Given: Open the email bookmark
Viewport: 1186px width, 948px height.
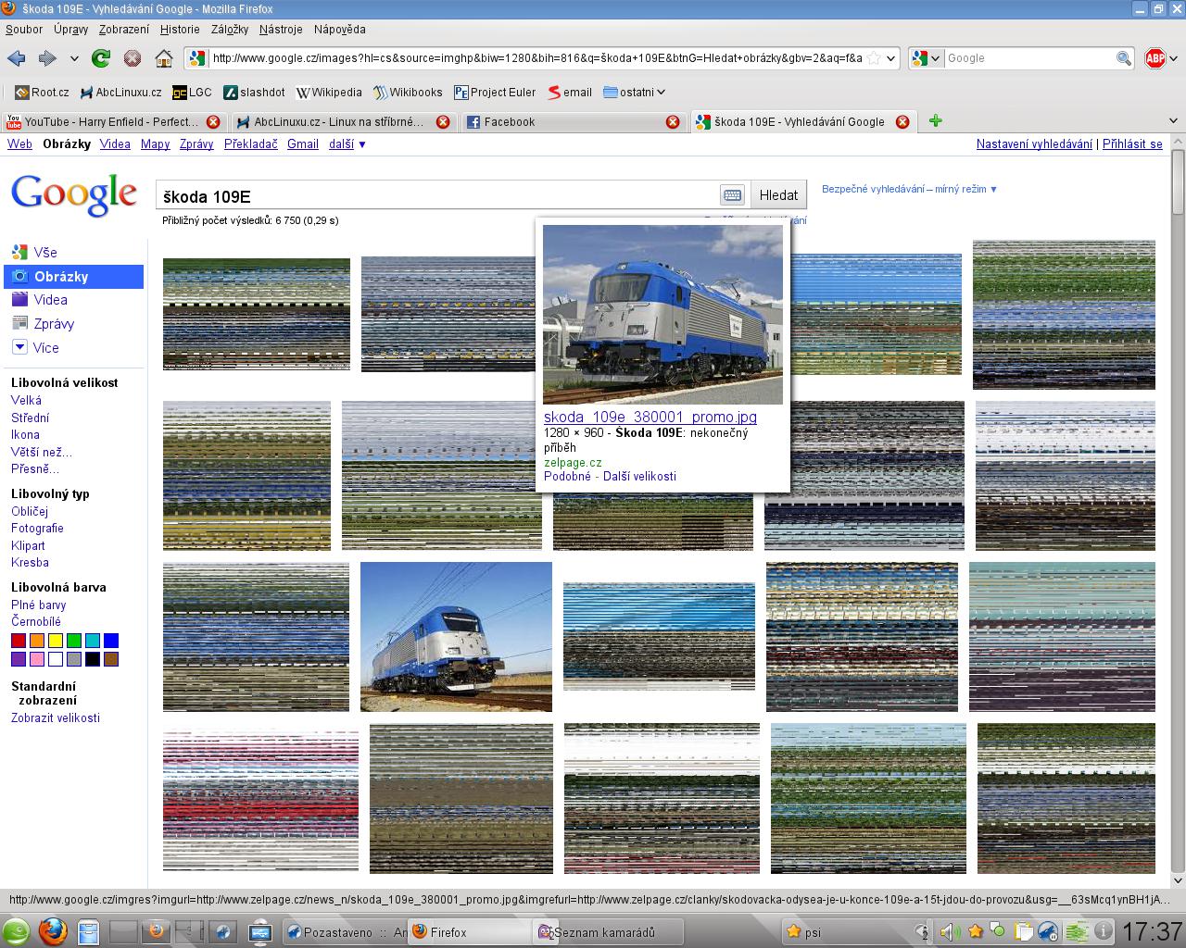Looking at the screenshot, I should (x=570, y=92).
